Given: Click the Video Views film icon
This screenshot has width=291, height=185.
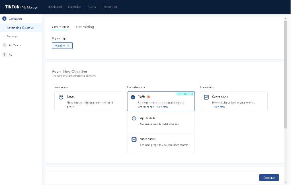Looking at the screenshot, I should click(x=134, y=139).
